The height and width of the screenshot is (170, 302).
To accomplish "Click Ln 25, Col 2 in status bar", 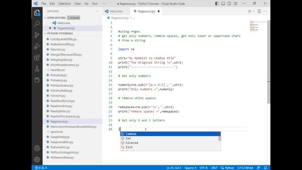I will (174, 168).
